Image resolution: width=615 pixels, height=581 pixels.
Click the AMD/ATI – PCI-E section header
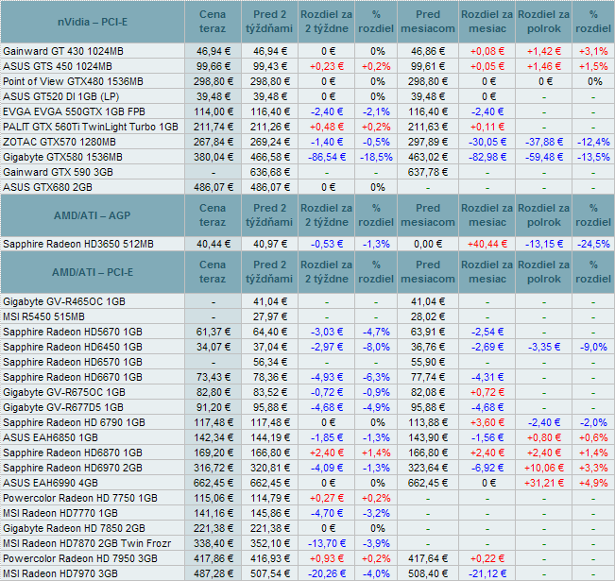click(x=93, y=272)
